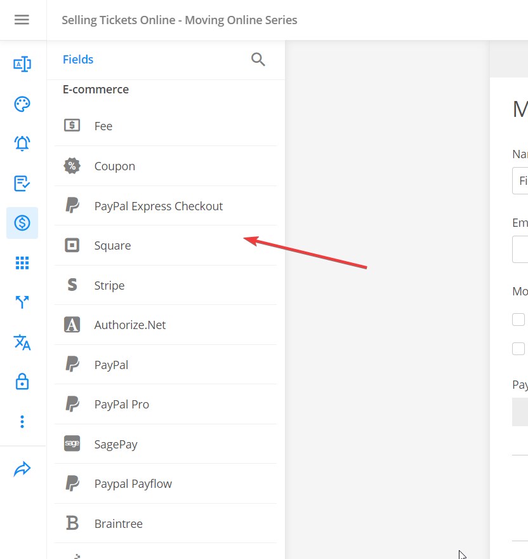Click the Fields panel heading
Viewport: 528px width, 559px height.
click(78, 60)
